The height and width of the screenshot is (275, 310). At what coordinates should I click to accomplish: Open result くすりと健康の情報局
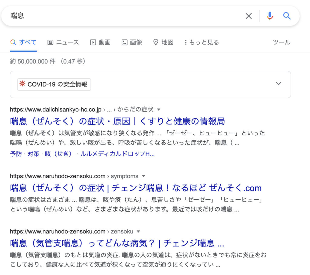(x=117, y=121)
